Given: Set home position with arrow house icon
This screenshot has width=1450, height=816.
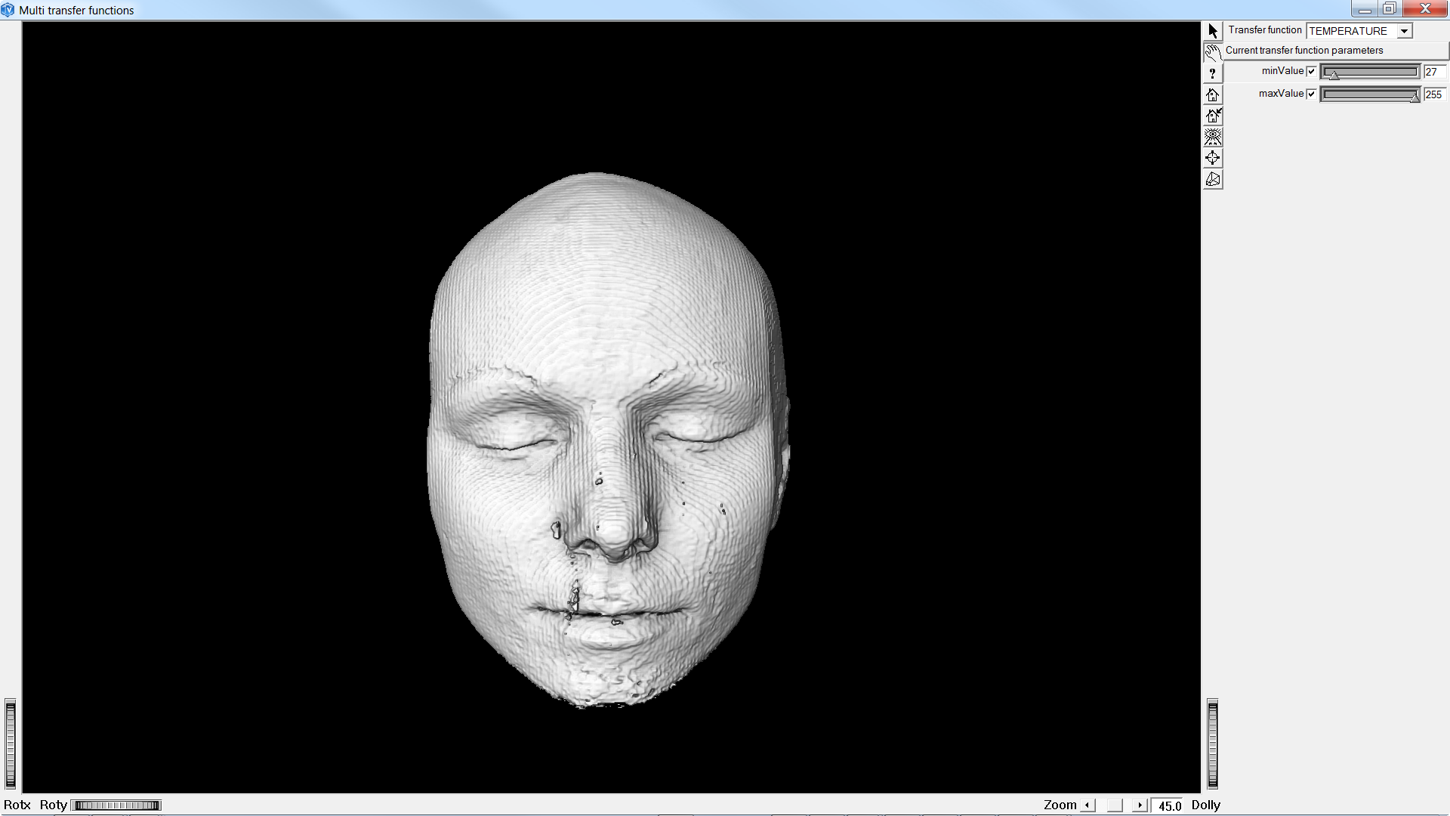Looking at the screenshot, I should click(x=1213, y=116).
